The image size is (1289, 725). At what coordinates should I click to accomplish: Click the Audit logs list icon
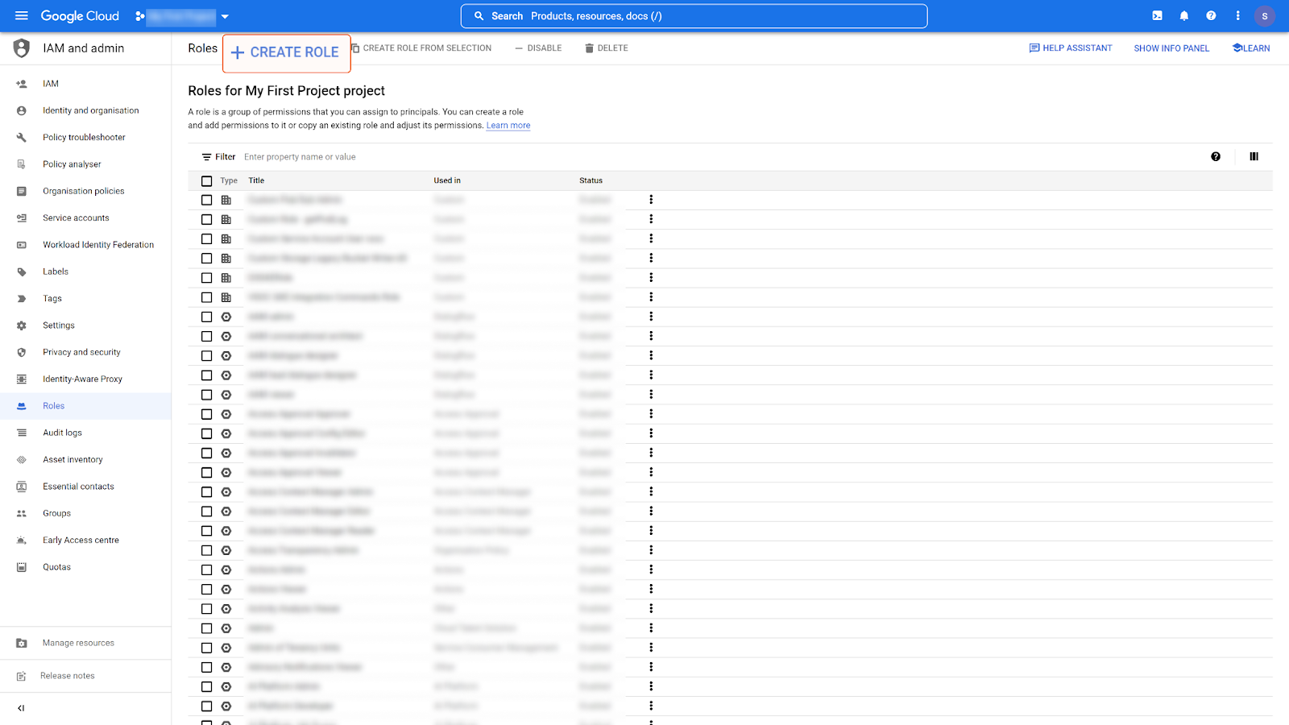click(22, 433)
